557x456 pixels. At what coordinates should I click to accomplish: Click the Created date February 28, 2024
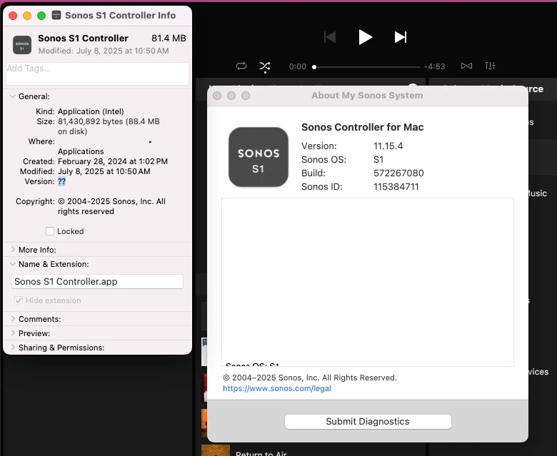coord(113,161)
